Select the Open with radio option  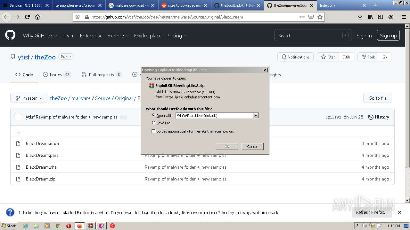[154, 116]
